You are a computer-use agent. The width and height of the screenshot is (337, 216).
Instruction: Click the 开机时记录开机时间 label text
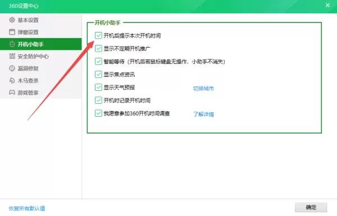pyautogui.click(x=127, y=100)
